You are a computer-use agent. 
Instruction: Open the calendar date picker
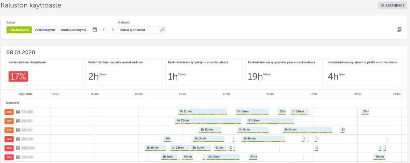point(95,30)
